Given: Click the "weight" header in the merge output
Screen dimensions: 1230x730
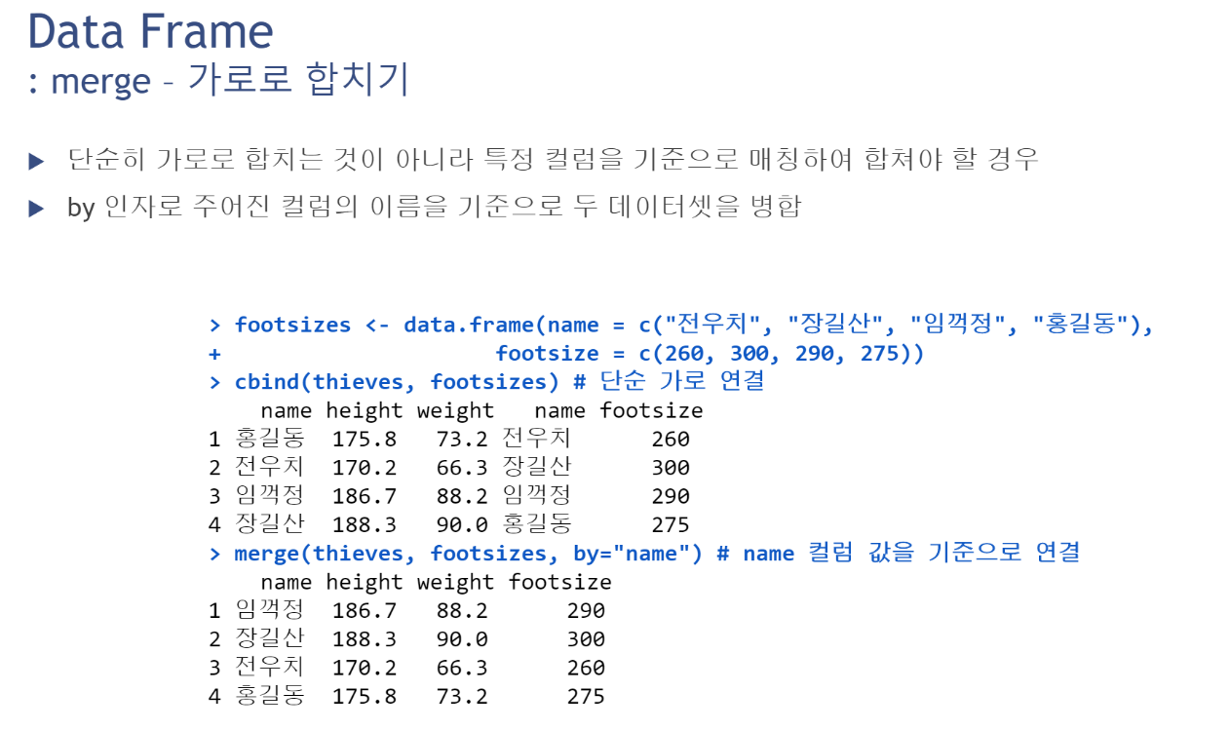Looking at the screenshot, I should click(x=455, y=583).
